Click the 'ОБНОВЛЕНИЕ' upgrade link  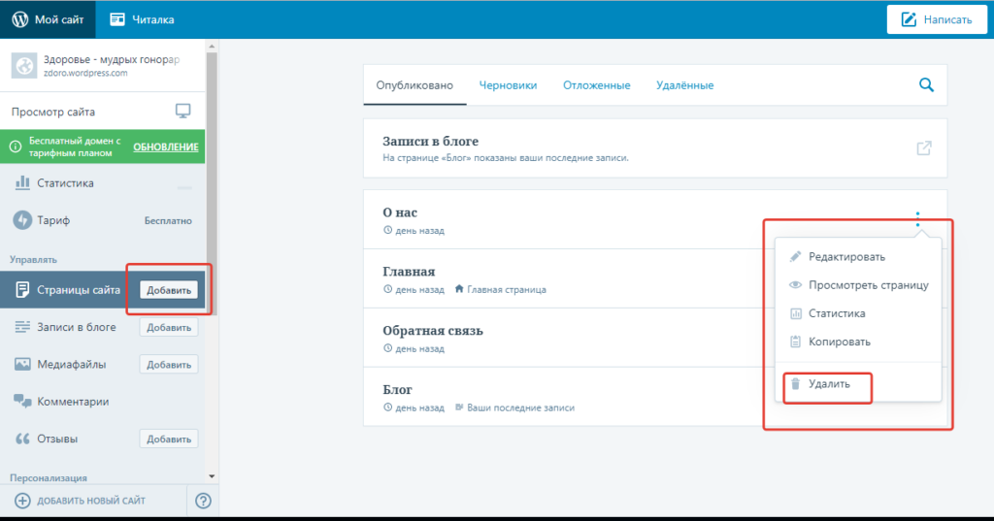165,147
